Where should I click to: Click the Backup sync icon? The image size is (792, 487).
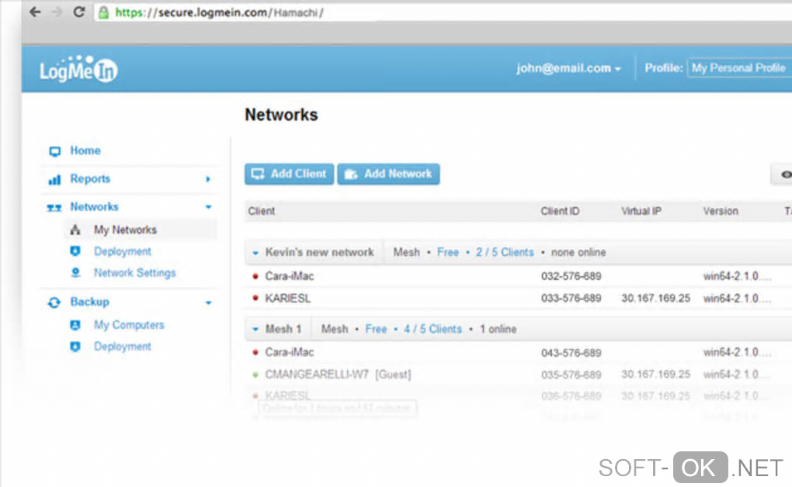point(54,302)
